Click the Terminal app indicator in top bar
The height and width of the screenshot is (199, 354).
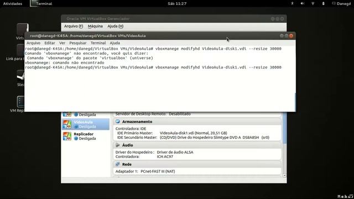point(41,4)
